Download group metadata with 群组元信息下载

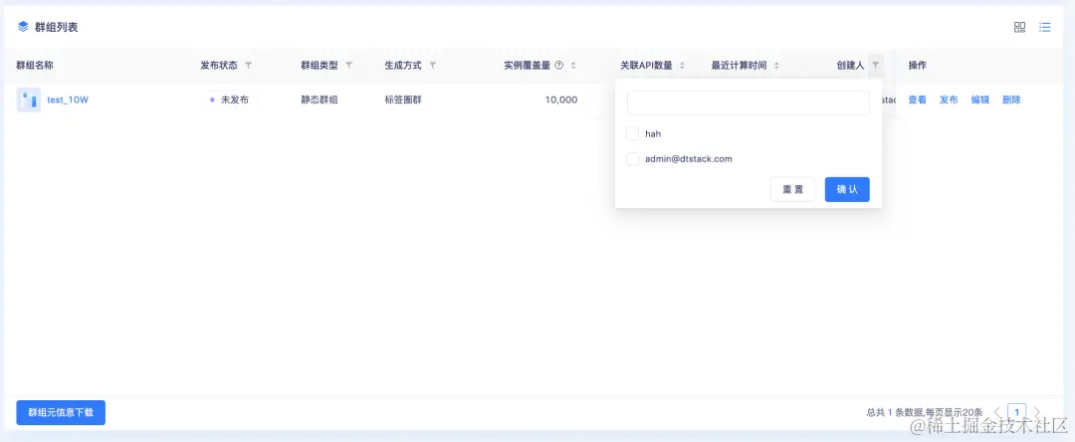pos(61,412)
